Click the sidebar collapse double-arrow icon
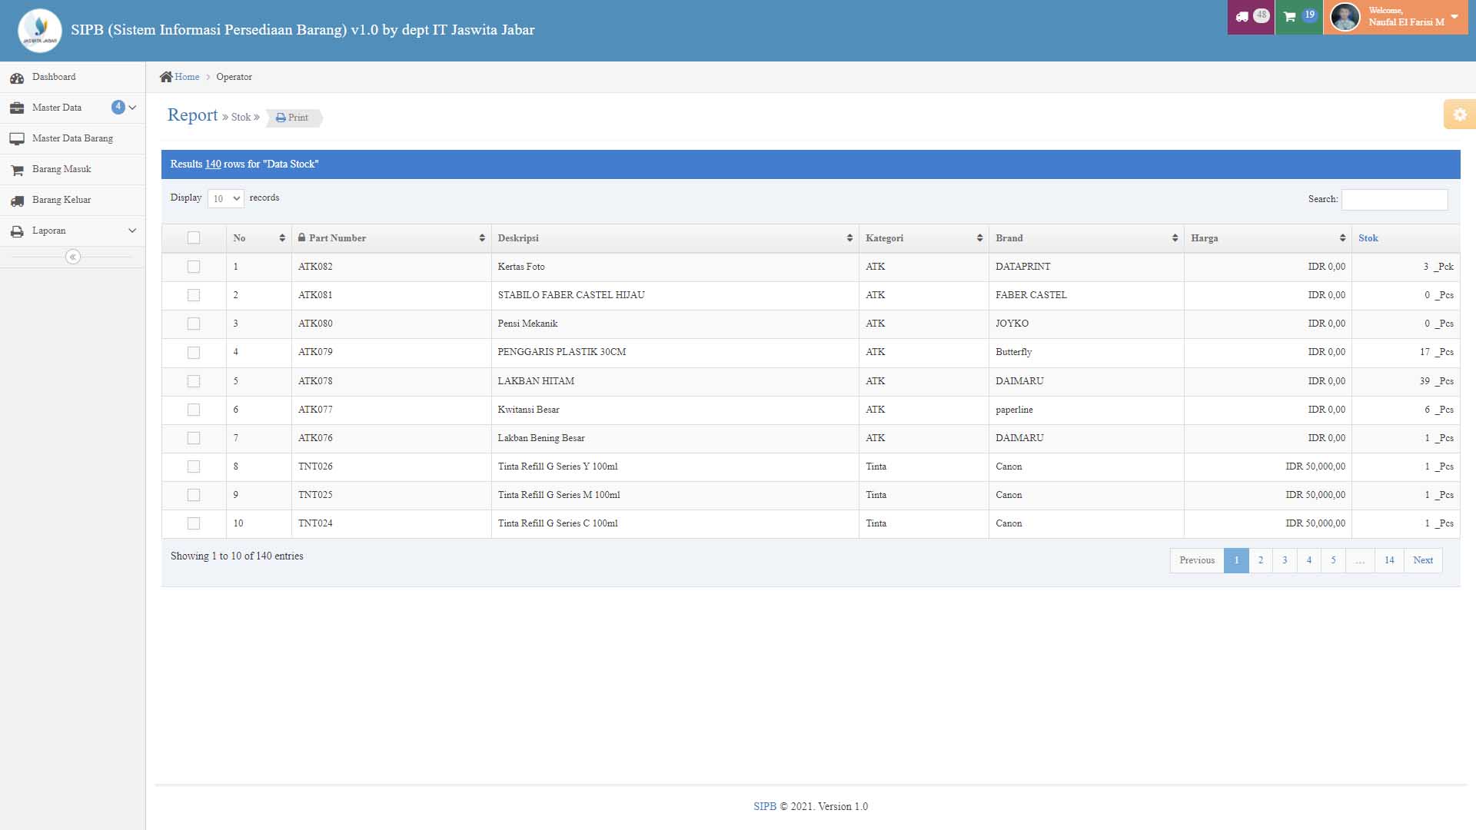The width and height of the screenshot is (1476, 830). click(x=73, y=257)
